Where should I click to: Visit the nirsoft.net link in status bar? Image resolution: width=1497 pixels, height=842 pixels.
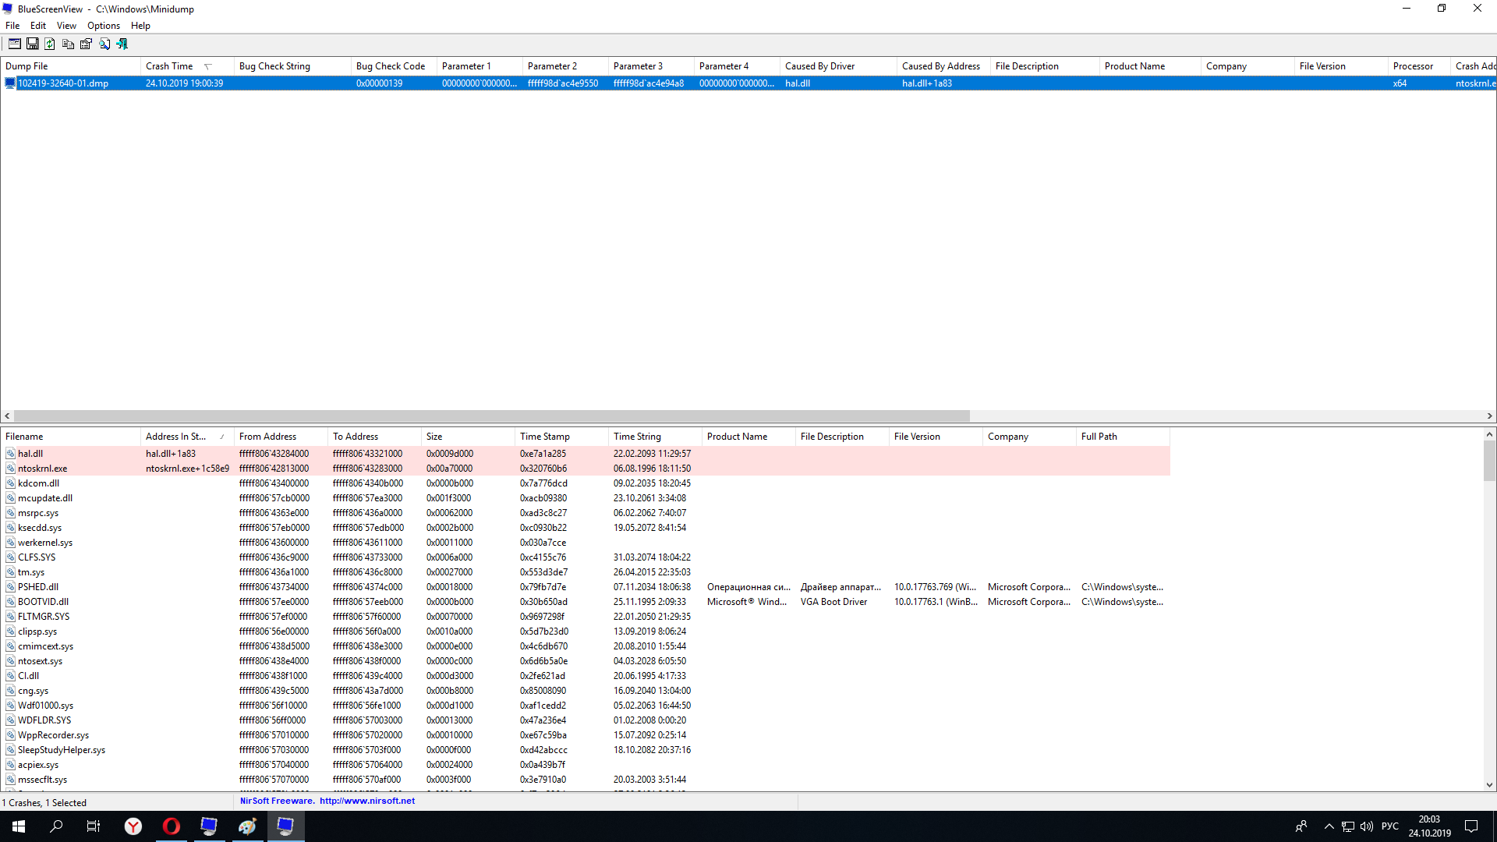[366, 801]
